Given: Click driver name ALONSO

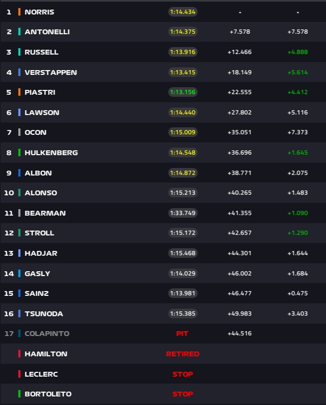Looking at the screenshot, I should tap(41, 193).
